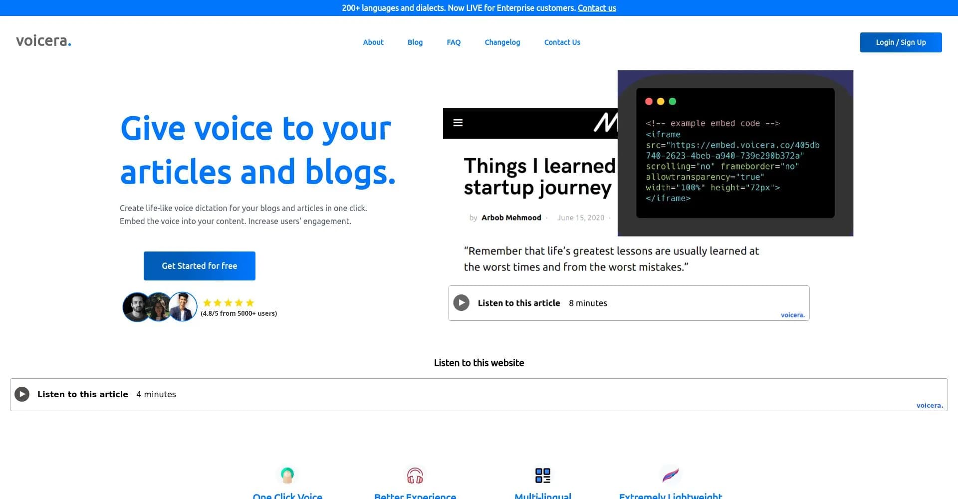
Task: Click voicera branding link in website player
Action: 929,405
